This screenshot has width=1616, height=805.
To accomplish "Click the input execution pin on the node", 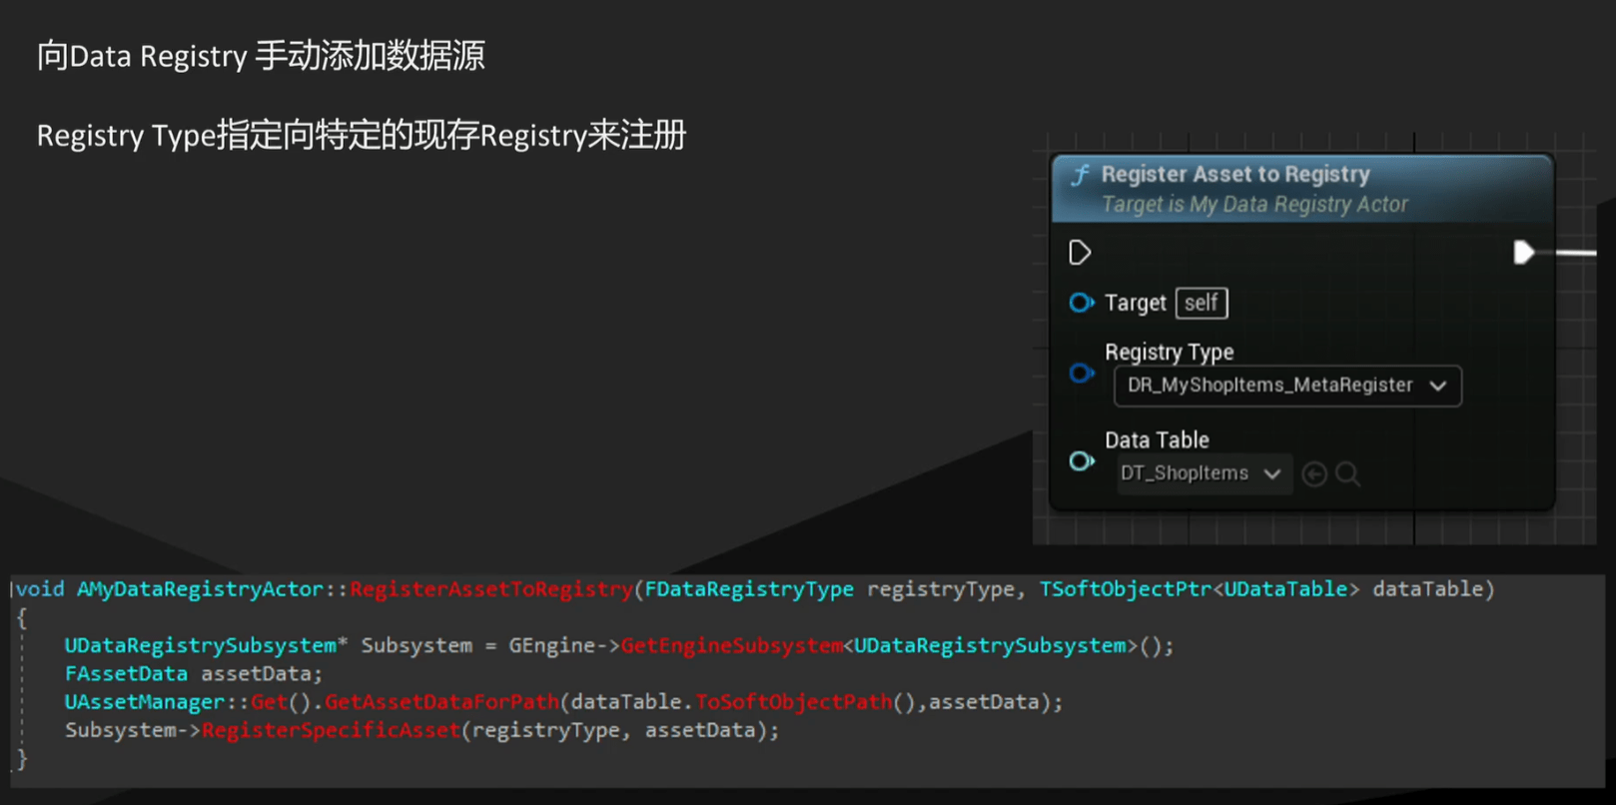I will point(1080,253).
